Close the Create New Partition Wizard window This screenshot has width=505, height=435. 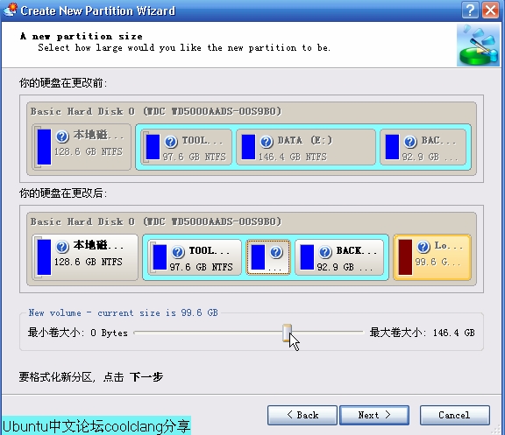click(x=490, y=11)
